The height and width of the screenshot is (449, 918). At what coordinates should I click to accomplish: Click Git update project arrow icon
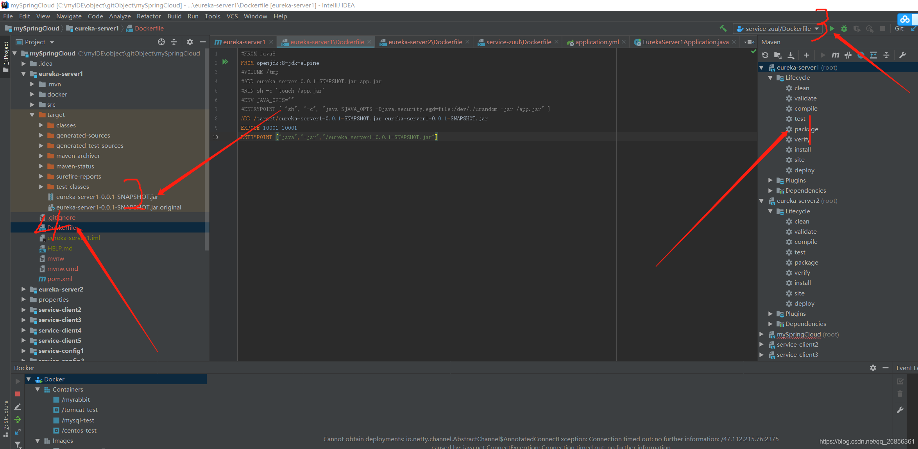tap(913, 29)
